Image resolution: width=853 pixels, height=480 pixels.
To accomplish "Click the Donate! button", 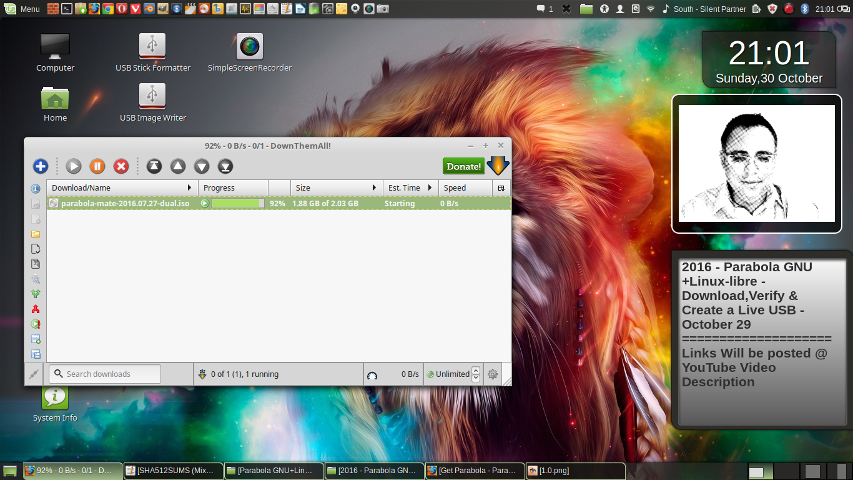I will point(463,166).
